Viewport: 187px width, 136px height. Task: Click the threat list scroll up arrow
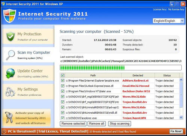coord(181,80)
